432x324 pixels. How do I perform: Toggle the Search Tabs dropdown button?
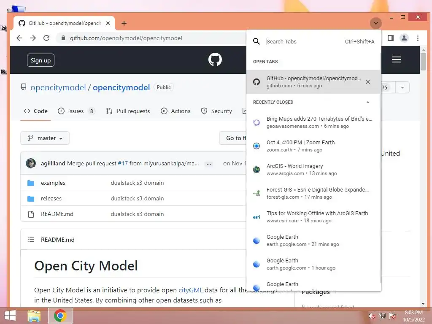tap(376, 23)
